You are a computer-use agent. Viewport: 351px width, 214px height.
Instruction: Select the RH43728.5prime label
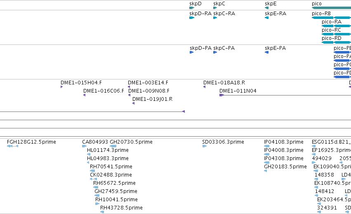click(121, 207)
